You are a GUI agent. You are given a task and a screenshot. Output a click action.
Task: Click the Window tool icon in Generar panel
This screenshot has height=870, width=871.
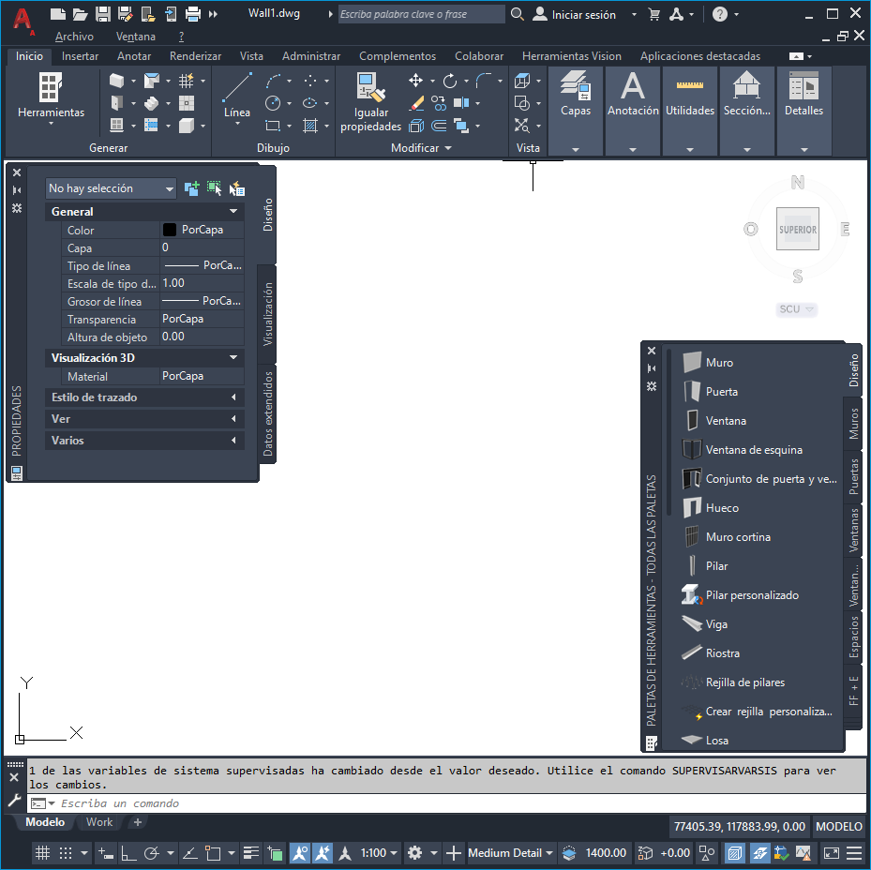pos(116,125)
